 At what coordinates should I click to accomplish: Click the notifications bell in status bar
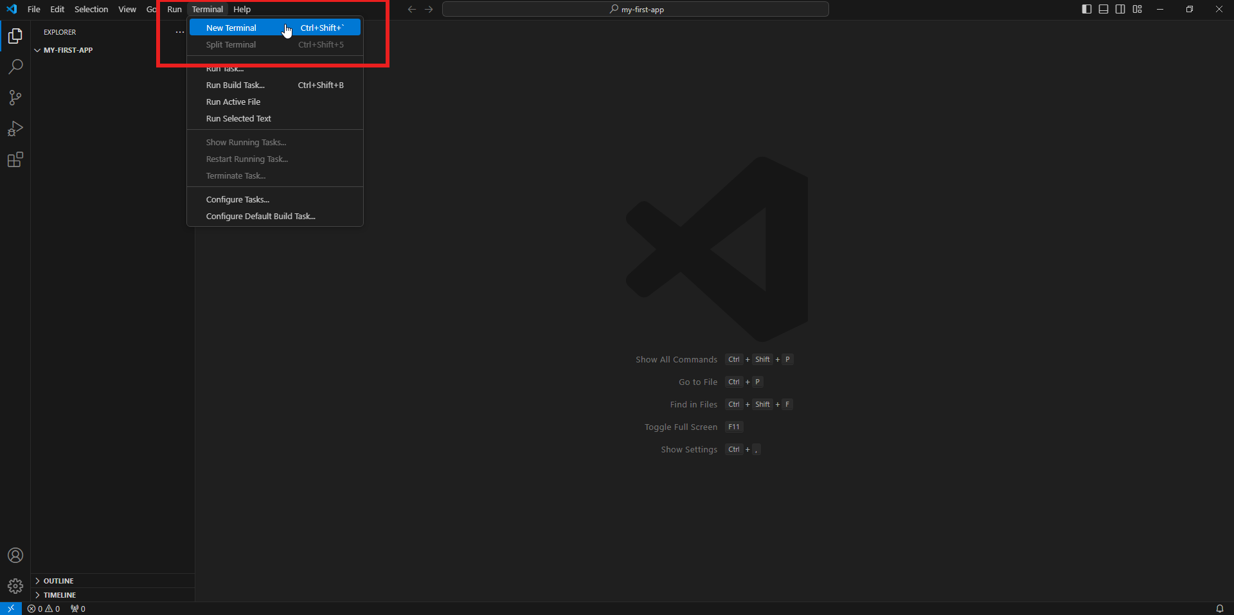1219,609
